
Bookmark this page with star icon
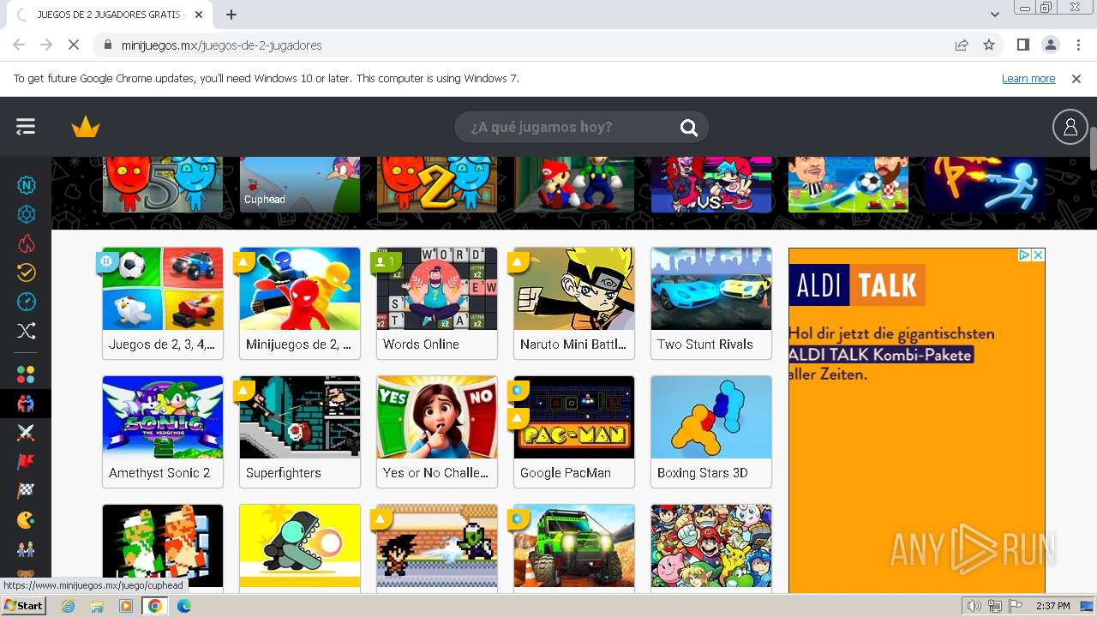(989, 45)
